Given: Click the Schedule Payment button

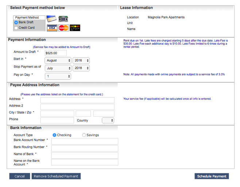Looking at the screenshot, I should point(212,176).
